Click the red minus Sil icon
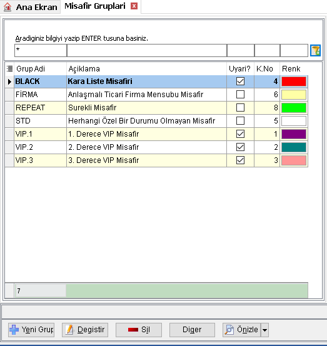327x346 pixels. (x=133, y=330)
